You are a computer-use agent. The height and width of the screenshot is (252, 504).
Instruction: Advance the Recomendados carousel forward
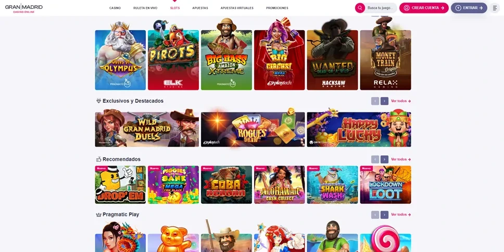click(x=384, y=159)
